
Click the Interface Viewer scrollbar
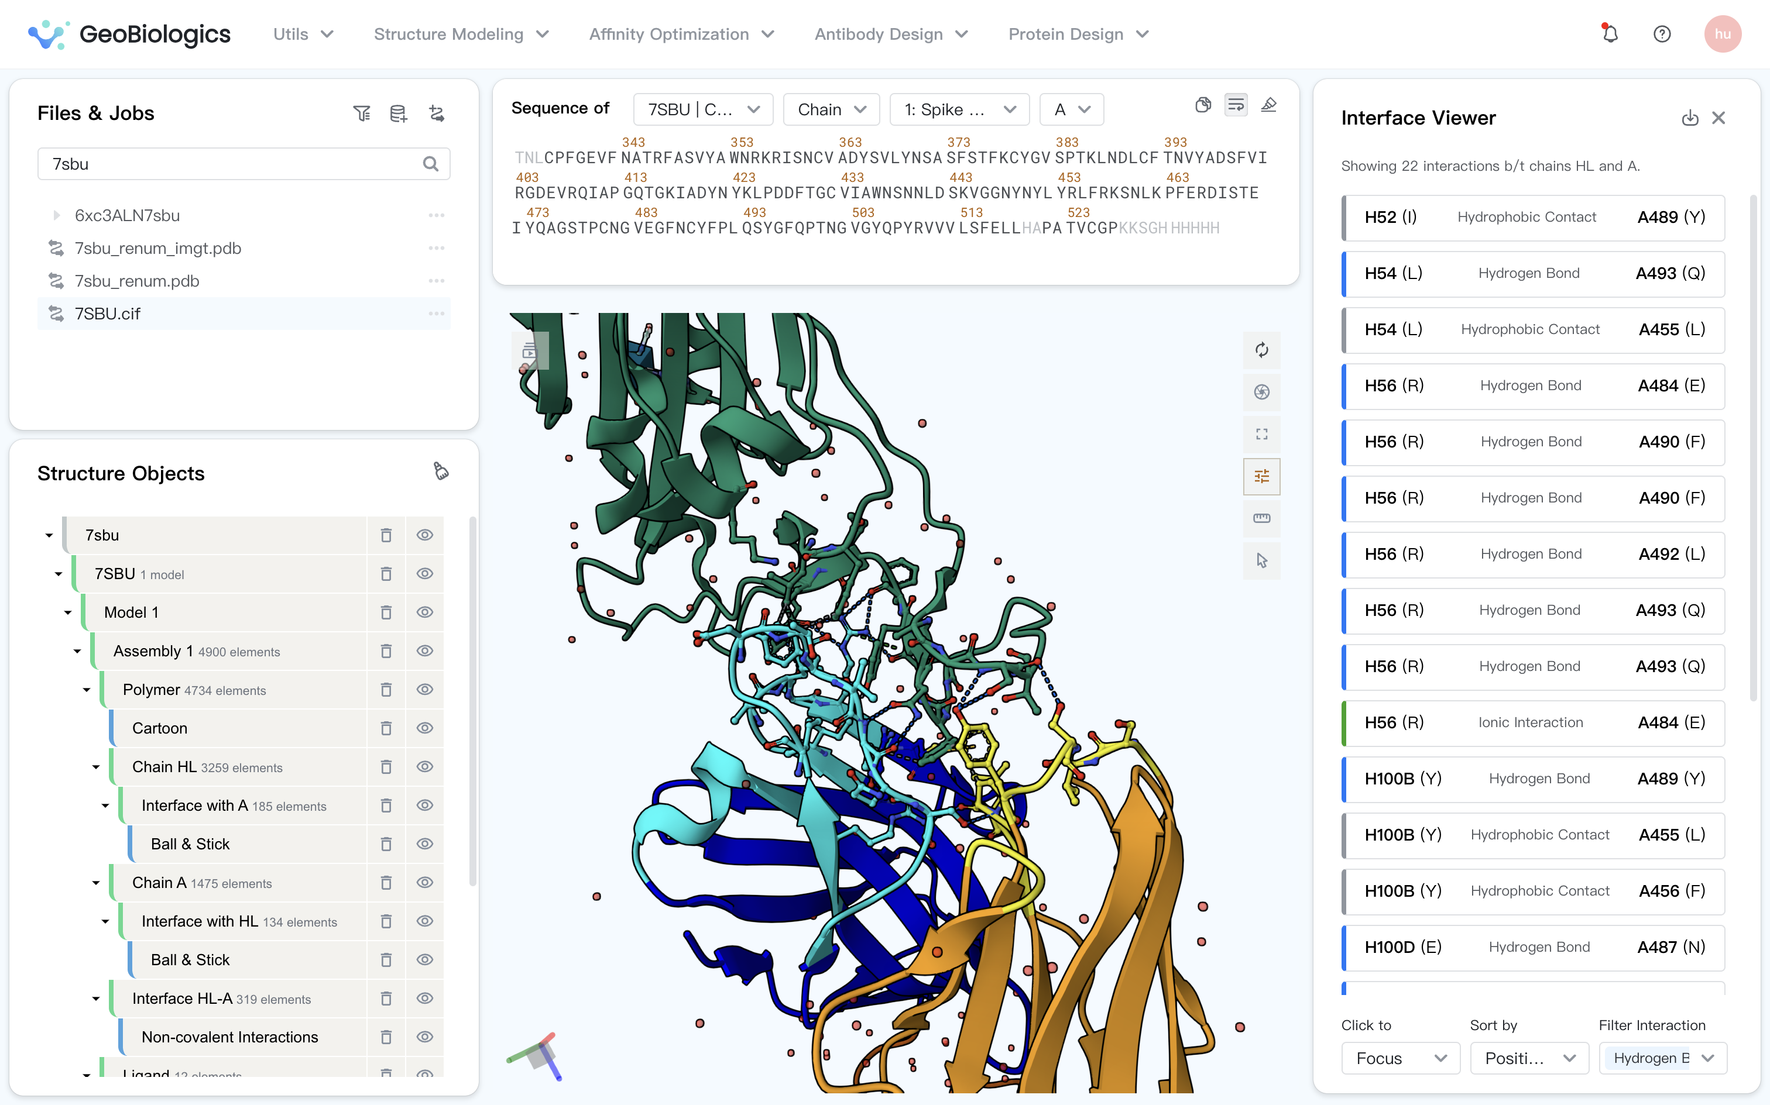(x=1753, y=447)
